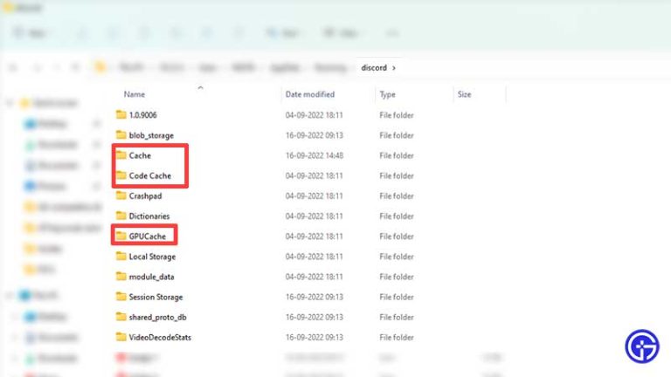Click the folder icon beside VideoDecodeStats
671x377 pixels.
pyautogui.click(x=121, y=337)
